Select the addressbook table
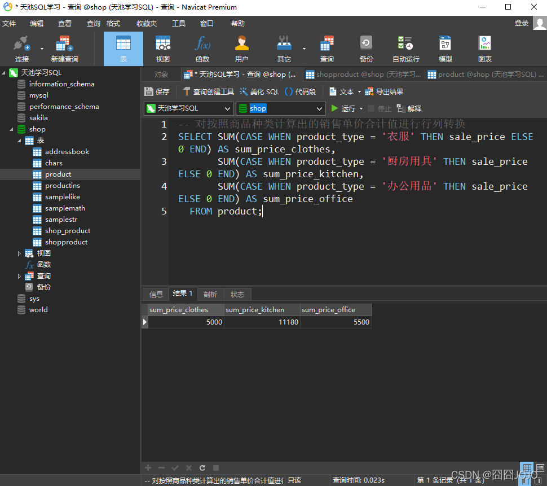 [67, 151]
